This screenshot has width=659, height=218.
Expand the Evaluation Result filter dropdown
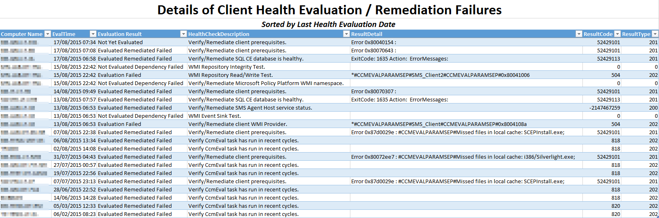(x=183, y=34)
